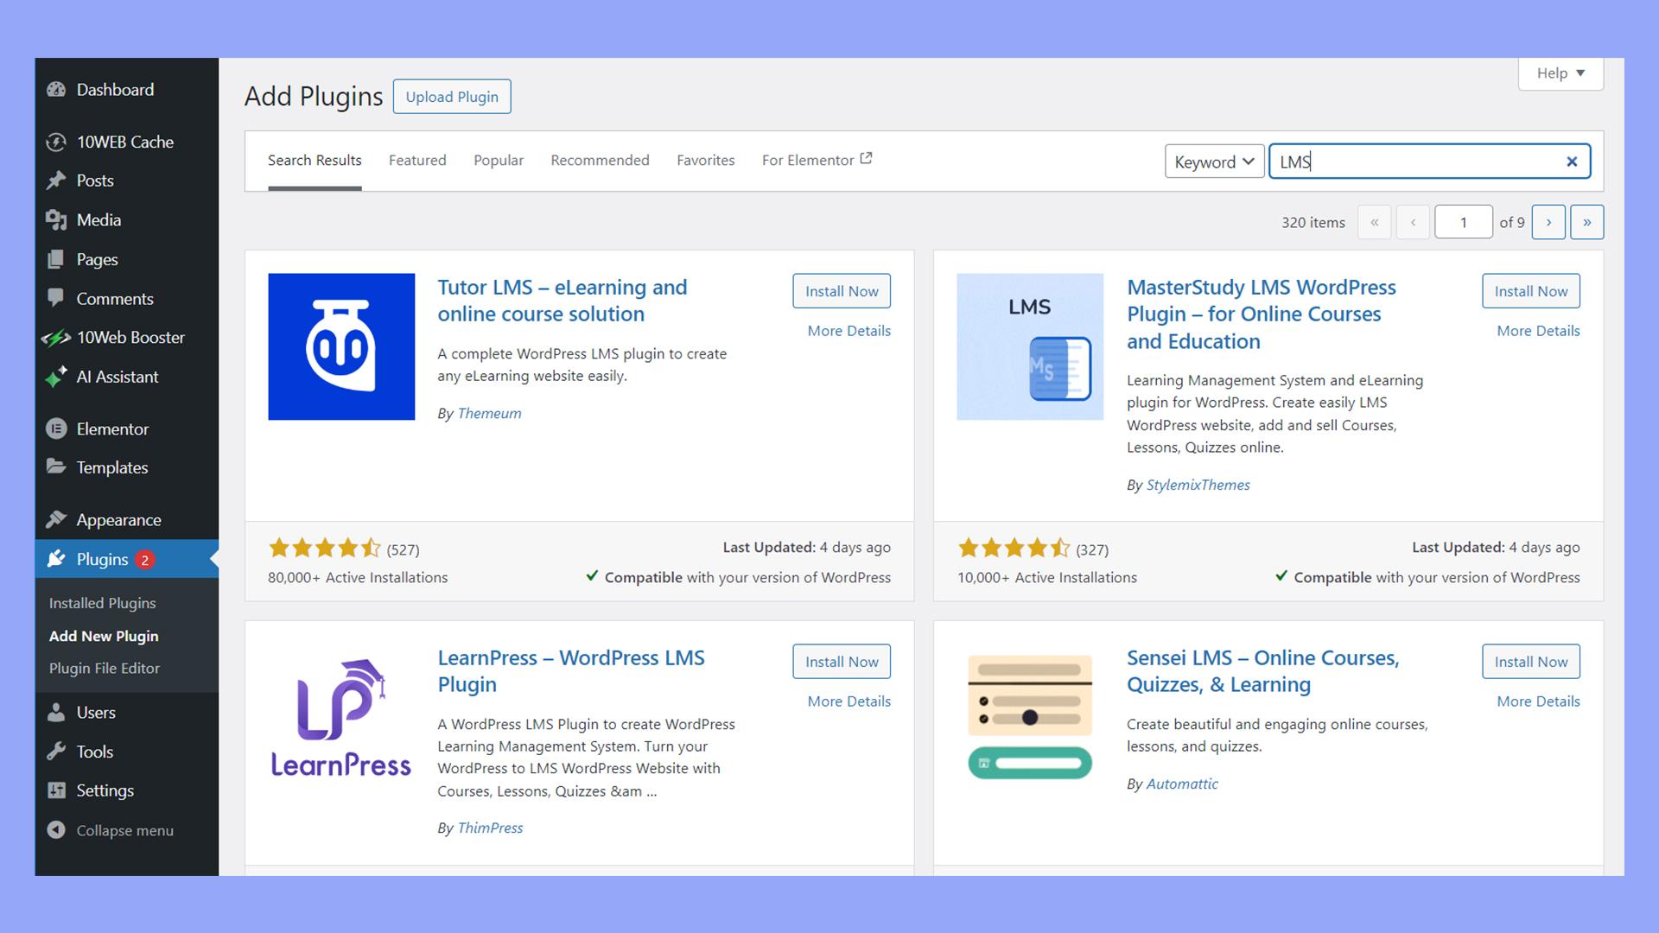The image size is (1659, 933).
Task: Click More Details for MasterStudy LMS
Action: coord(1538,330)
